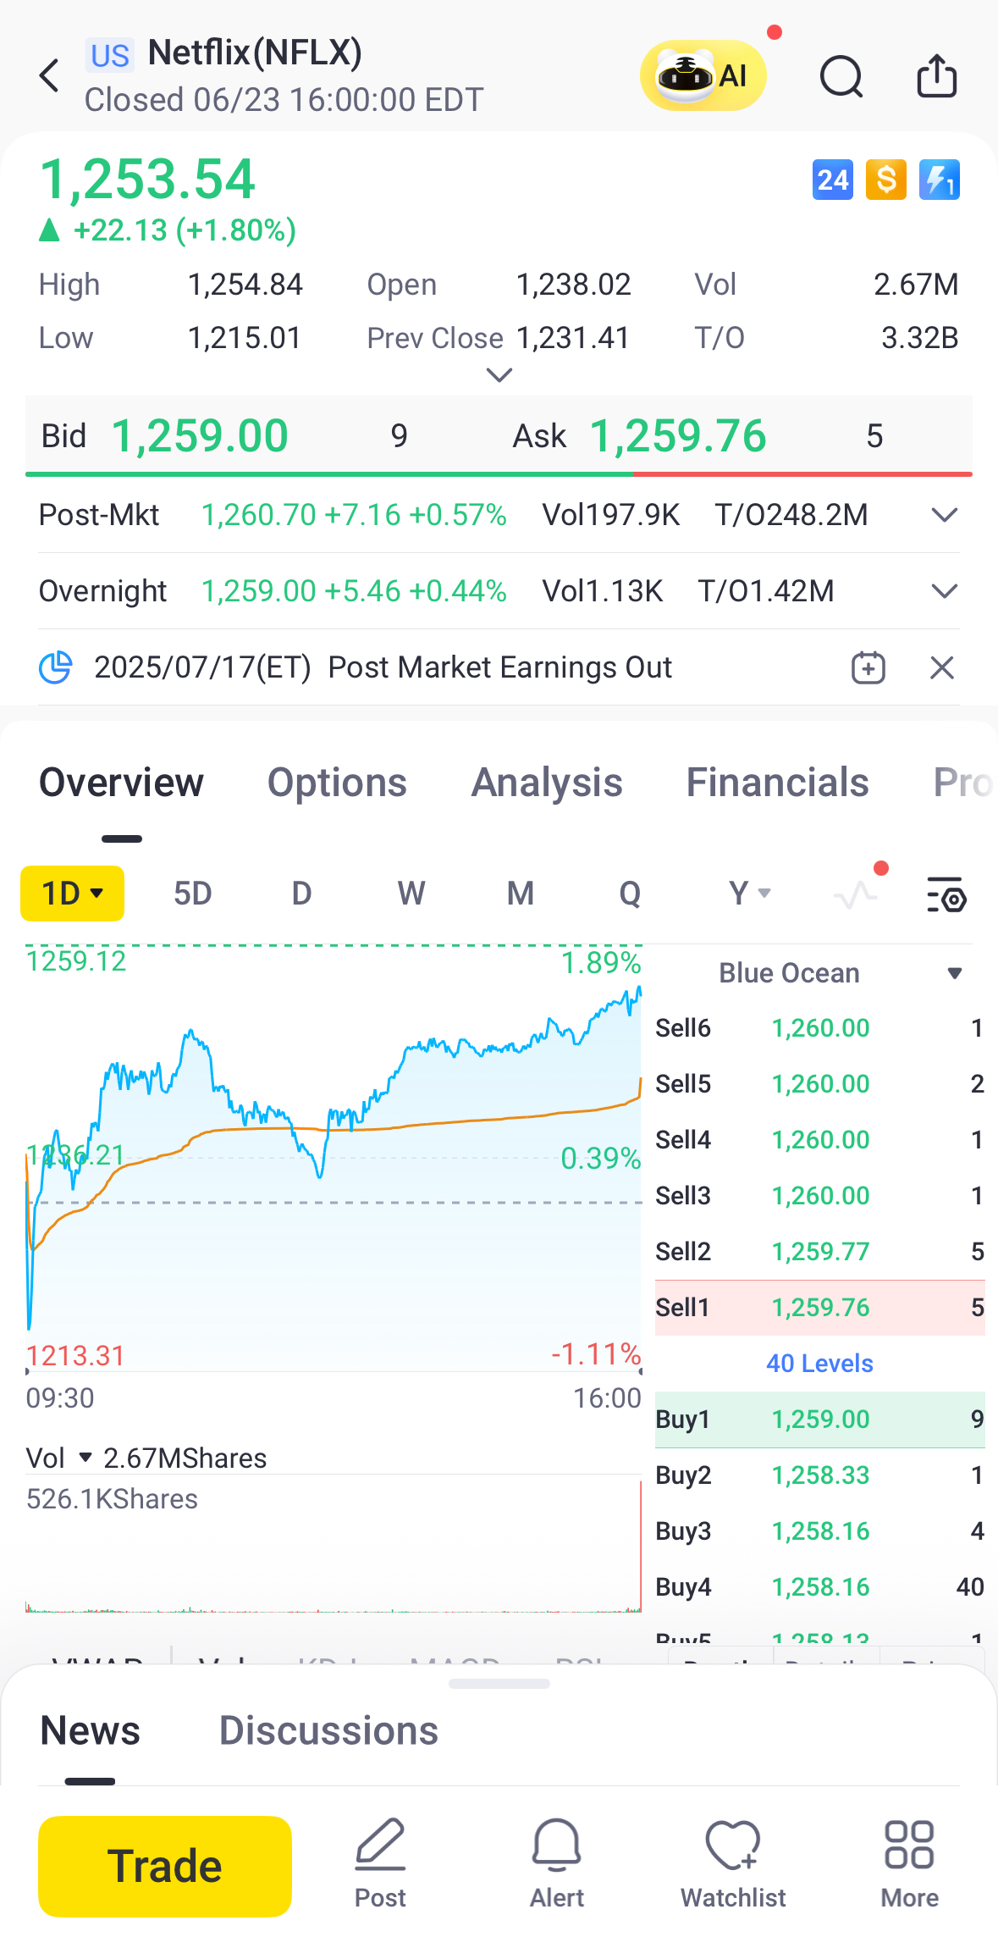Switch to Financials tab

pos(777,783)
